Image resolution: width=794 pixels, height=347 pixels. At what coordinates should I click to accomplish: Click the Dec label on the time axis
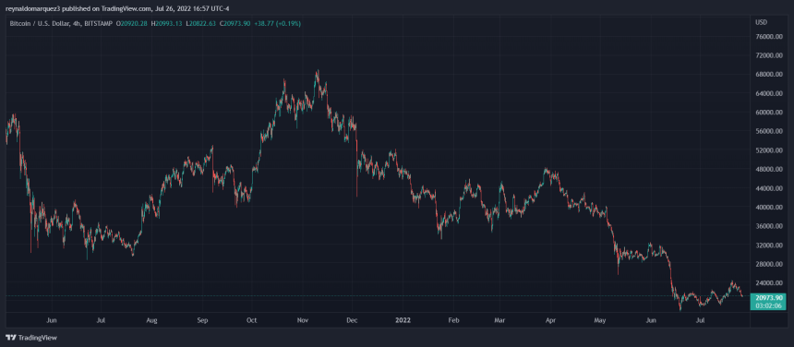(x=353, y=320)
